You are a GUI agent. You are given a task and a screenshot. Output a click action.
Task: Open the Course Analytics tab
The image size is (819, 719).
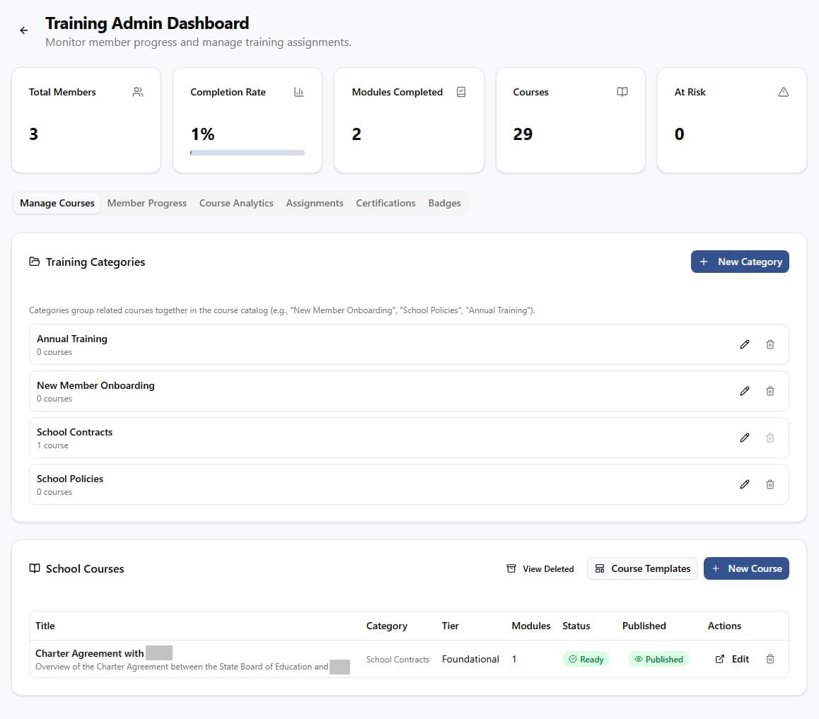point(236,203)
